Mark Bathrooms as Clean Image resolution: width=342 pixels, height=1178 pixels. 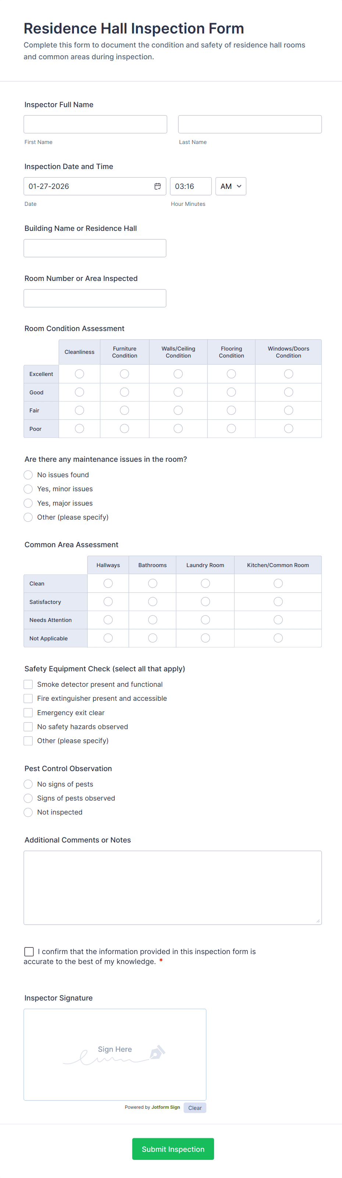[x=152, y=583]
